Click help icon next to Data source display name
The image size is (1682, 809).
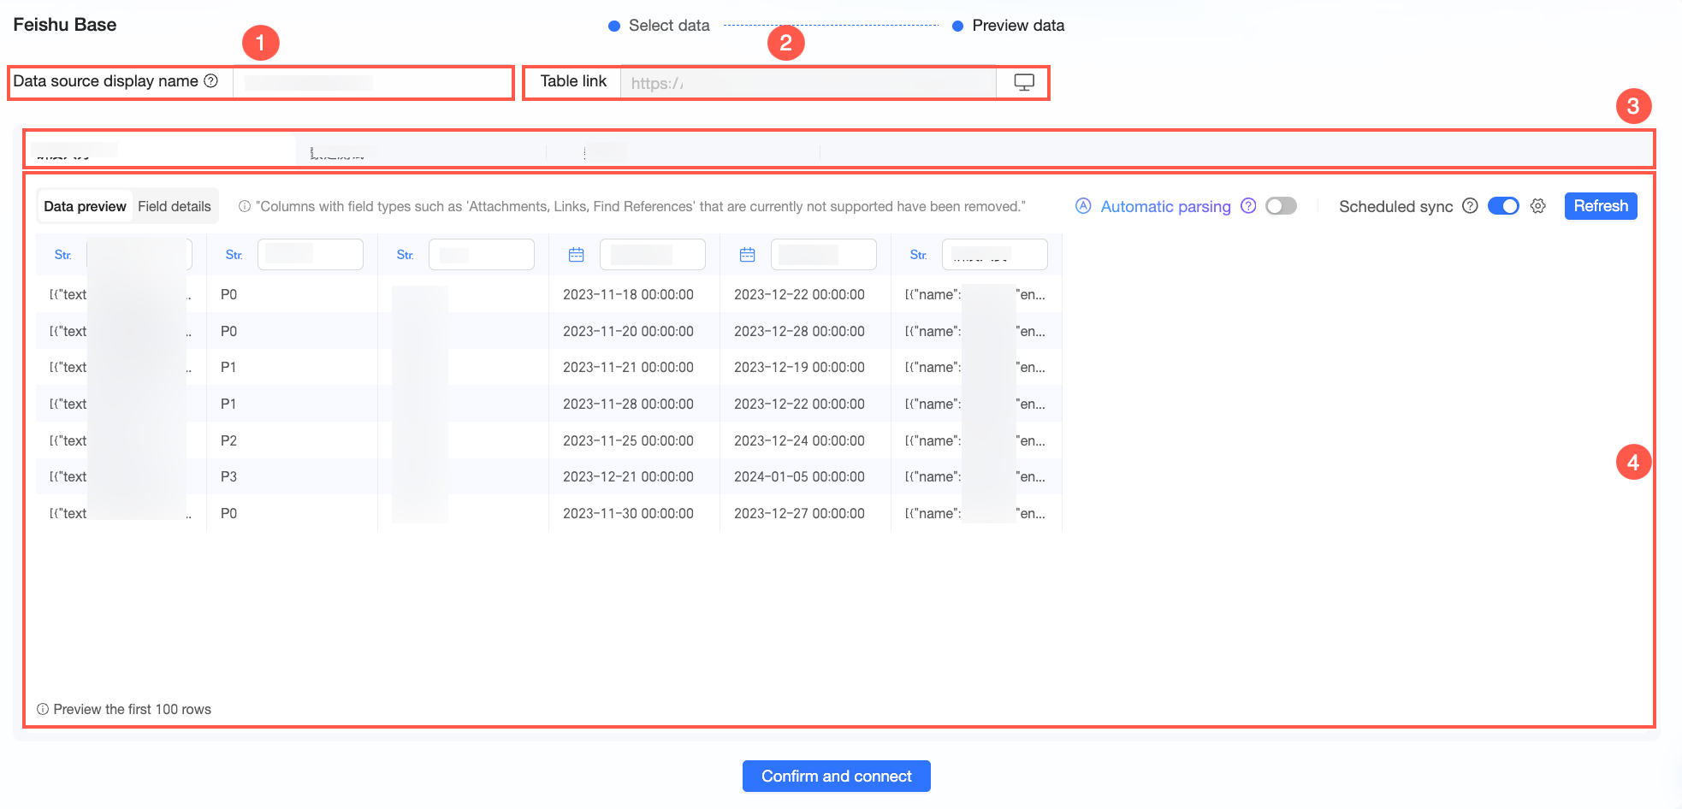pos(211,80)
